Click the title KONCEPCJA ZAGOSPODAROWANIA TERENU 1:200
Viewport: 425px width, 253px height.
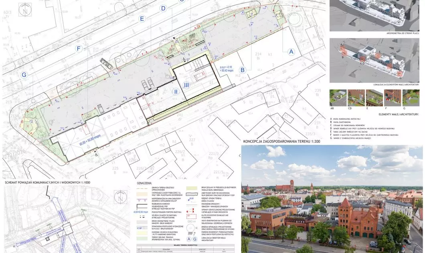pos(281,141)
